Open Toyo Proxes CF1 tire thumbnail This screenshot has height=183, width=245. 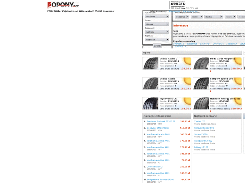click(150, 103)
